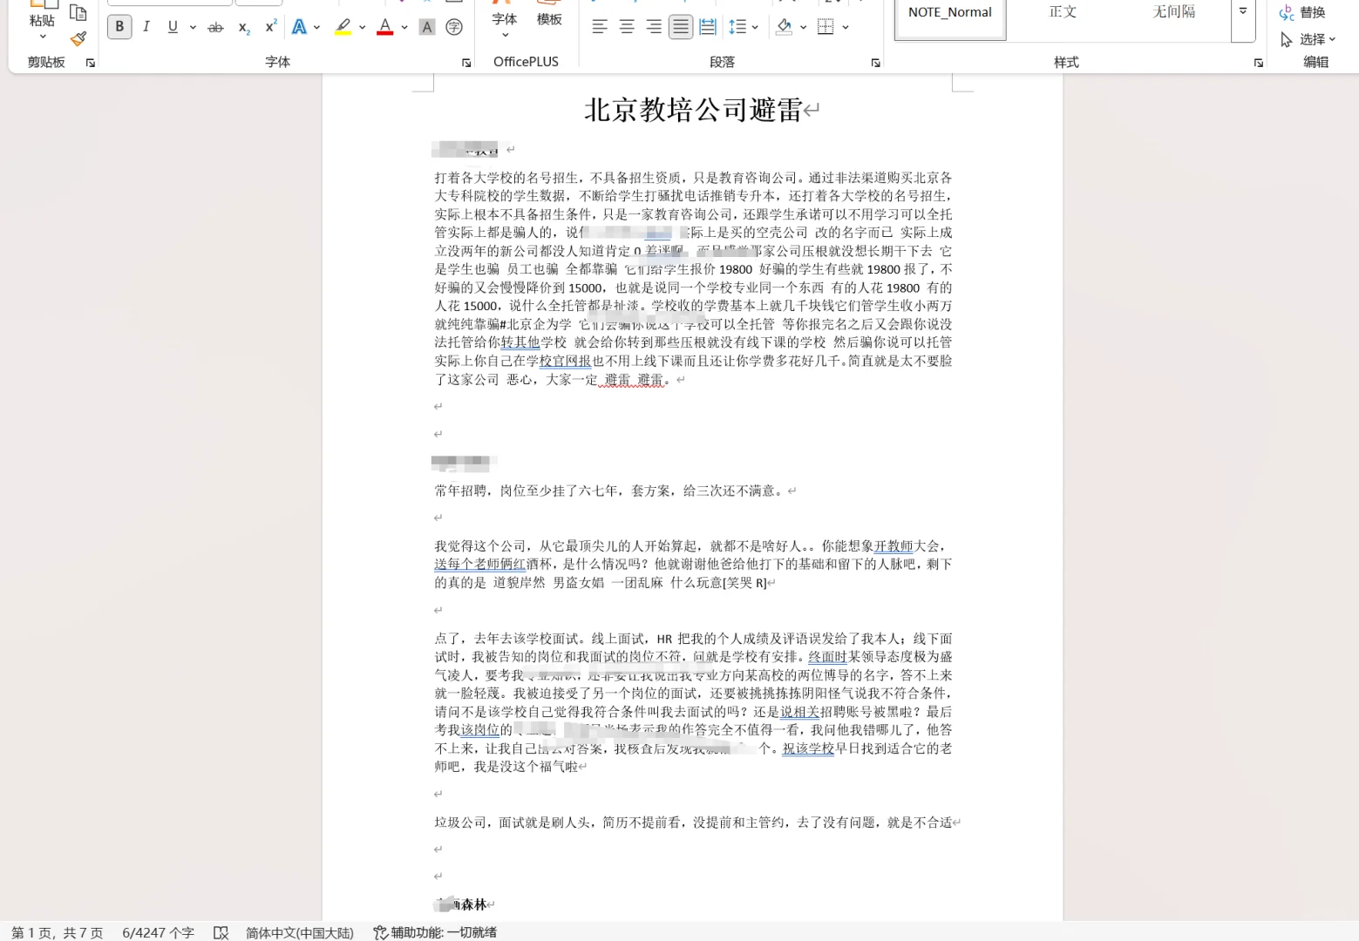Screen dimensions: 1359x941
Task: Click the borders icon
Action: [x=826, y=27]
